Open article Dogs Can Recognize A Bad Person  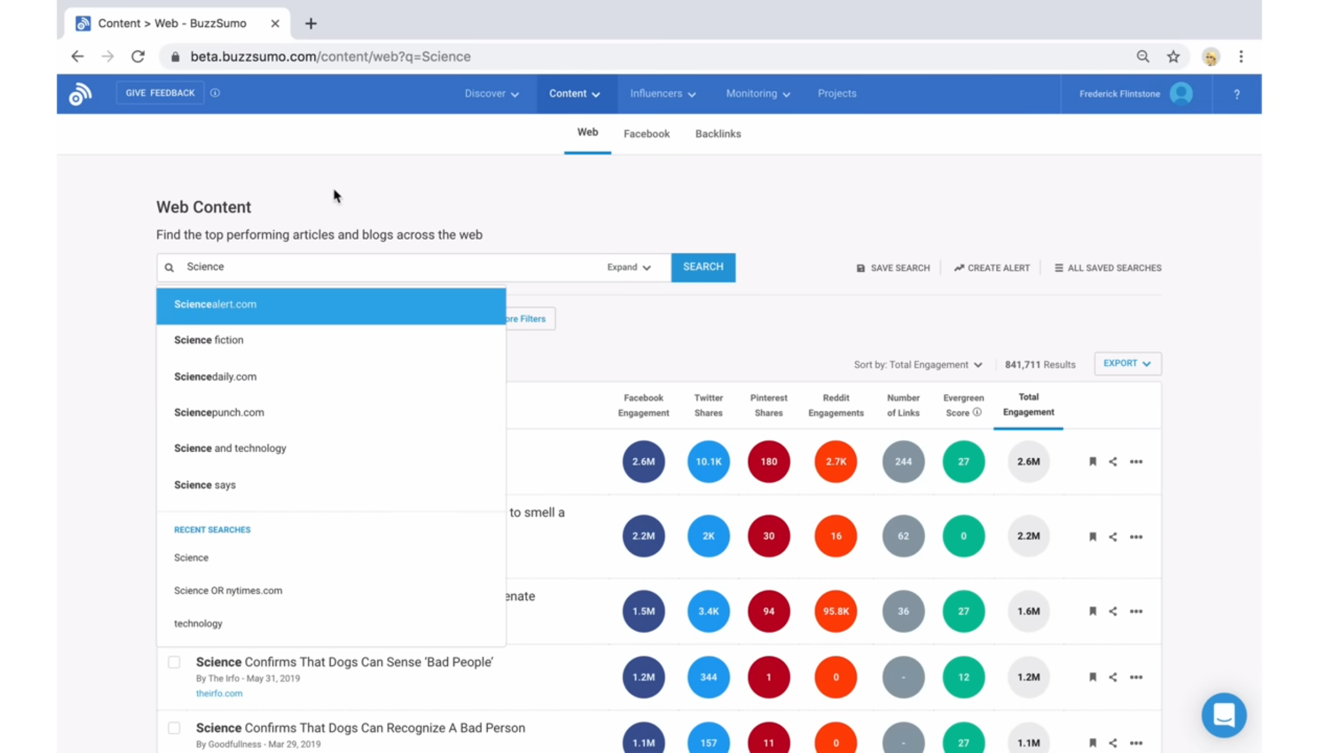(x=360, y=728)
